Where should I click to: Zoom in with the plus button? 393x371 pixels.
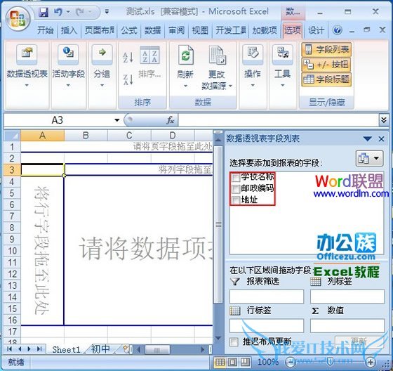point(371,362)
